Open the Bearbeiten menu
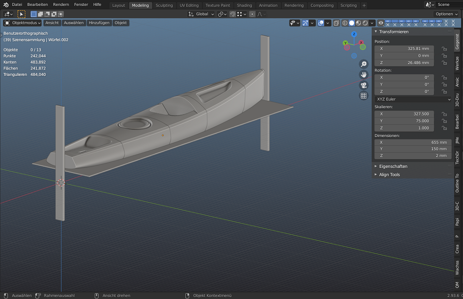 click(38, 4)
